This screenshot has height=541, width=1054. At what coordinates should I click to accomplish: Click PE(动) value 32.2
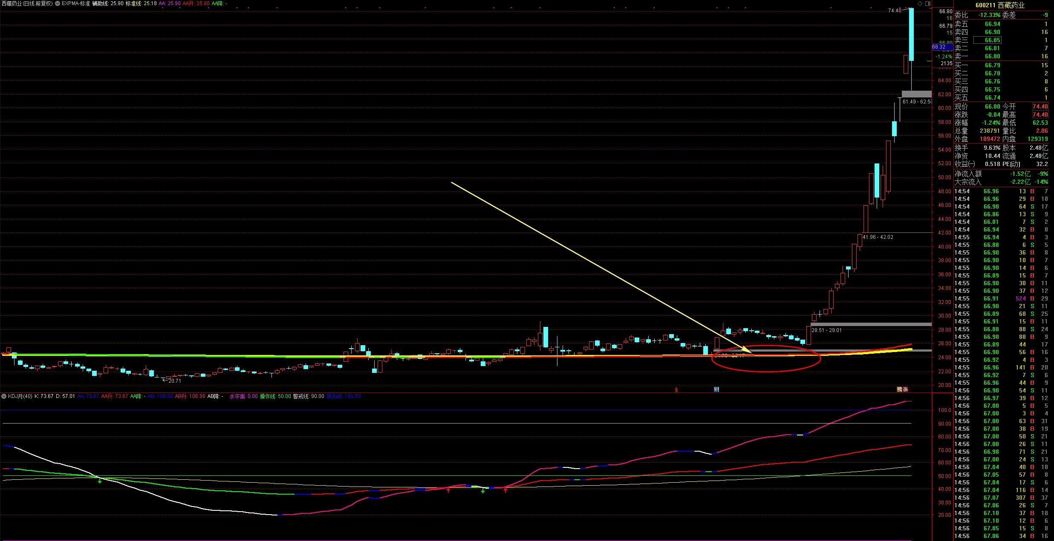pos(1042,164)
